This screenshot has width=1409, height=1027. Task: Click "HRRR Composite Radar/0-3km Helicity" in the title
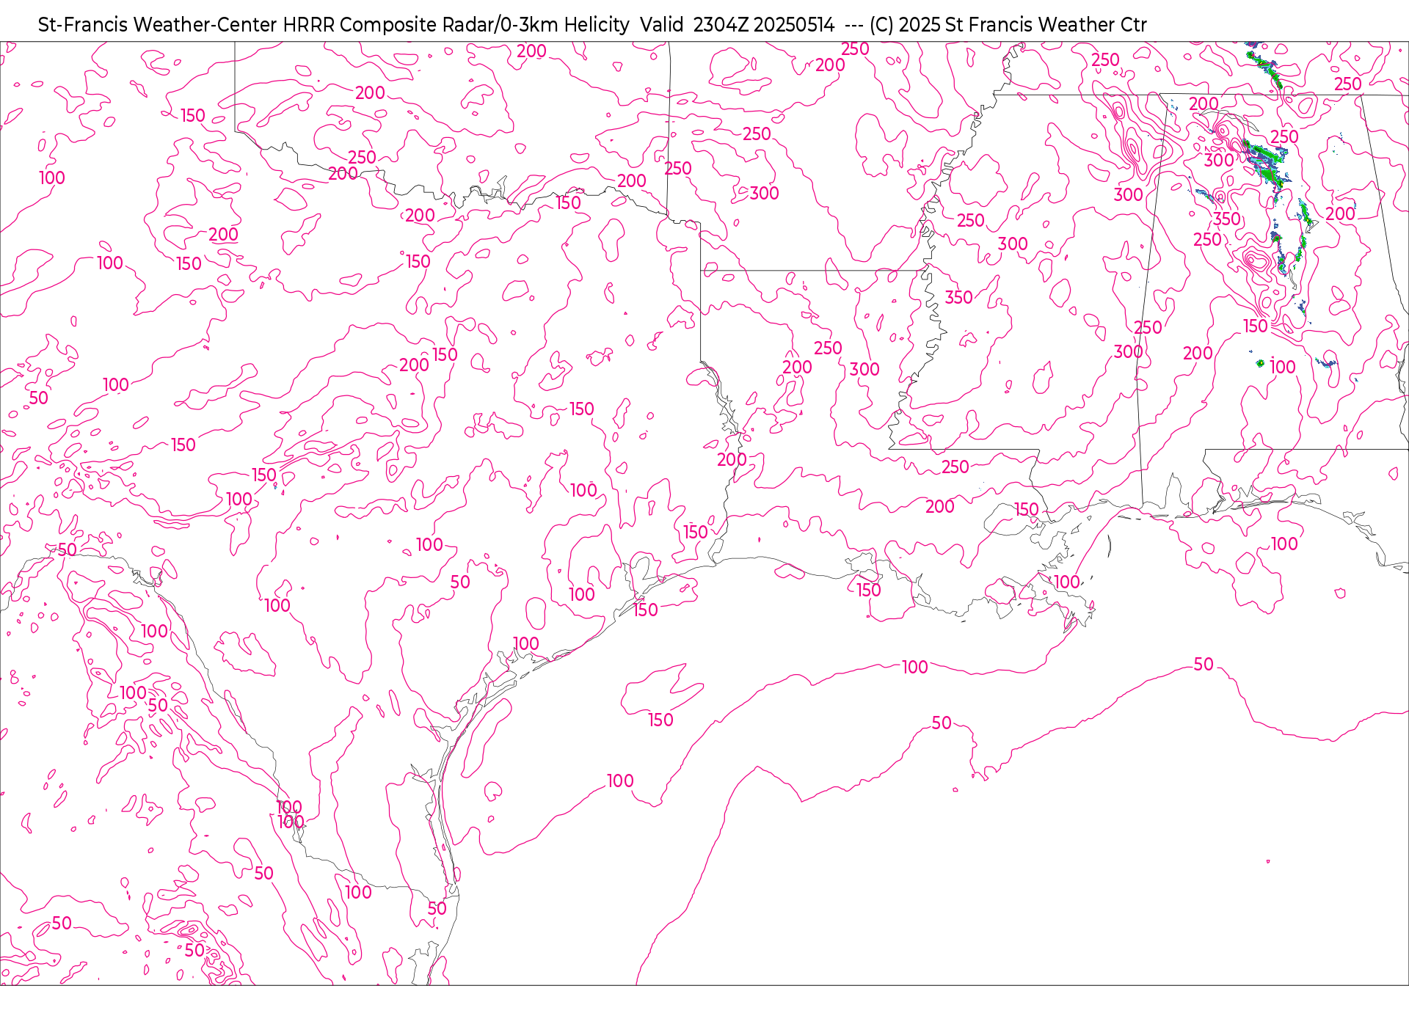pyautogui.click(x=456, y=25)
